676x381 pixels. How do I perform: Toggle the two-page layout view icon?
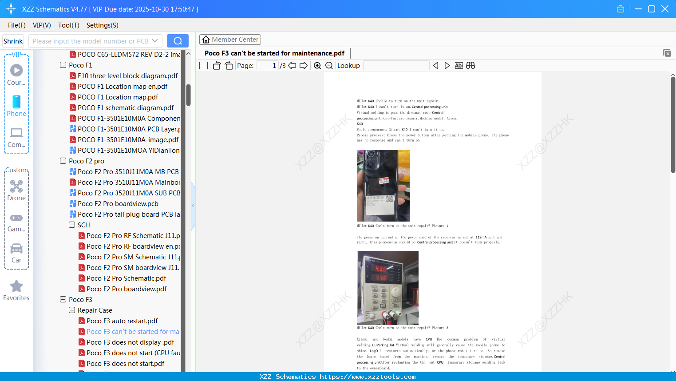pyautogui.click(x=203, y=66)
